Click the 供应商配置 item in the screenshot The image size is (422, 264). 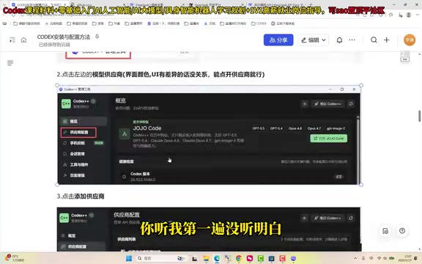click(x=78, y=132)
